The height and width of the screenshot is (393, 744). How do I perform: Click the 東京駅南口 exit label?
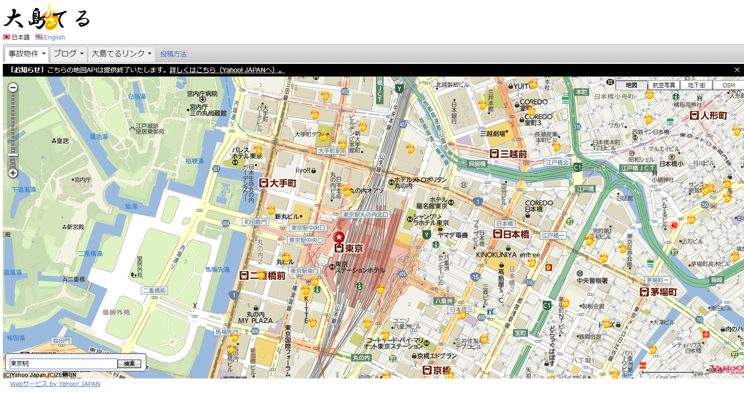point(304,271)
